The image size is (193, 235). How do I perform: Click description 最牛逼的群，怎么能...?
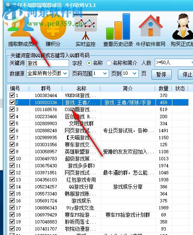click(x=128, y=173)
